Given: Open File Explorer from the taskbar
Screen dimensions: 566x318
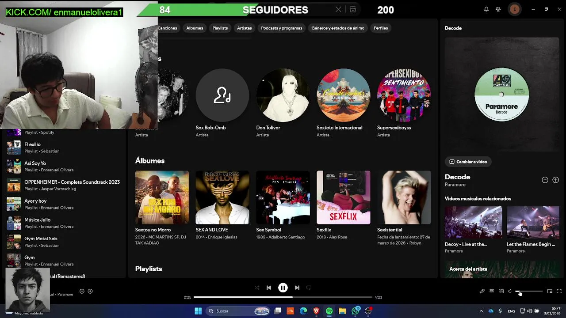Looking at the screenshot, I should point(342,311).
